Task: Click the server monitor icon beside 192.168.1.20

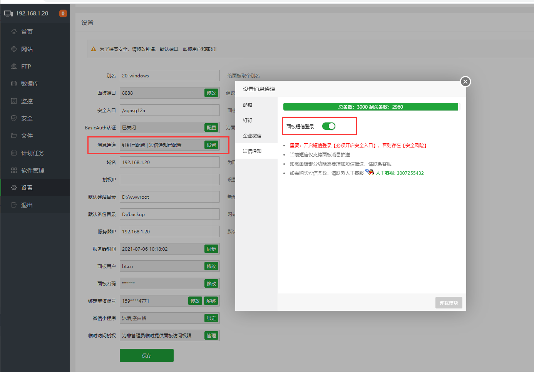Action: (x=8, y=13)
